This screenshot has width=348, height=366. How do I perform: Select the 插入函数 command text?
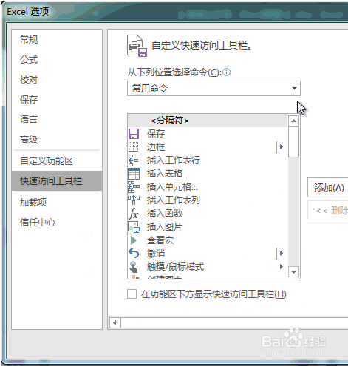tap(165, 214)
